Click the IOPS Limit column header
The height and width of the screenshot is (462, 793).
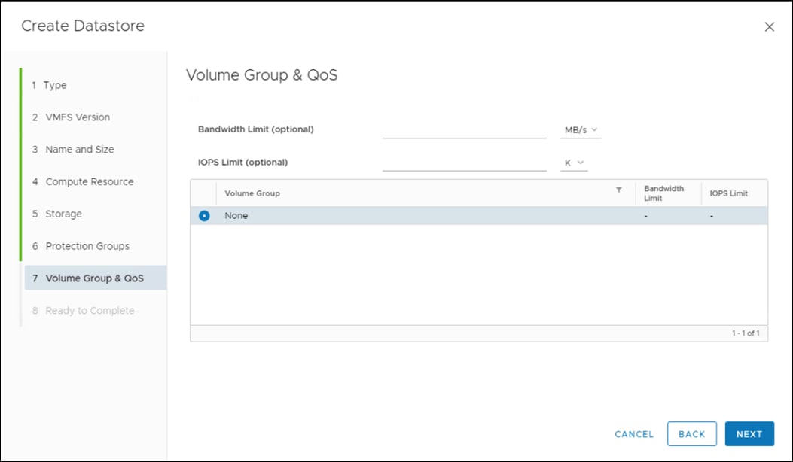point(728,193)
